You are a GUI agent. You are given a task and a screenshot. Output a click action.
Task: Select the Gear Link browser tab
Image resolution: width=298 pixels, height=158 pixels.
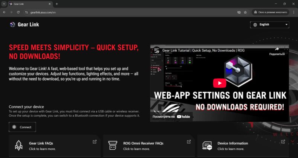pos(31,4)
